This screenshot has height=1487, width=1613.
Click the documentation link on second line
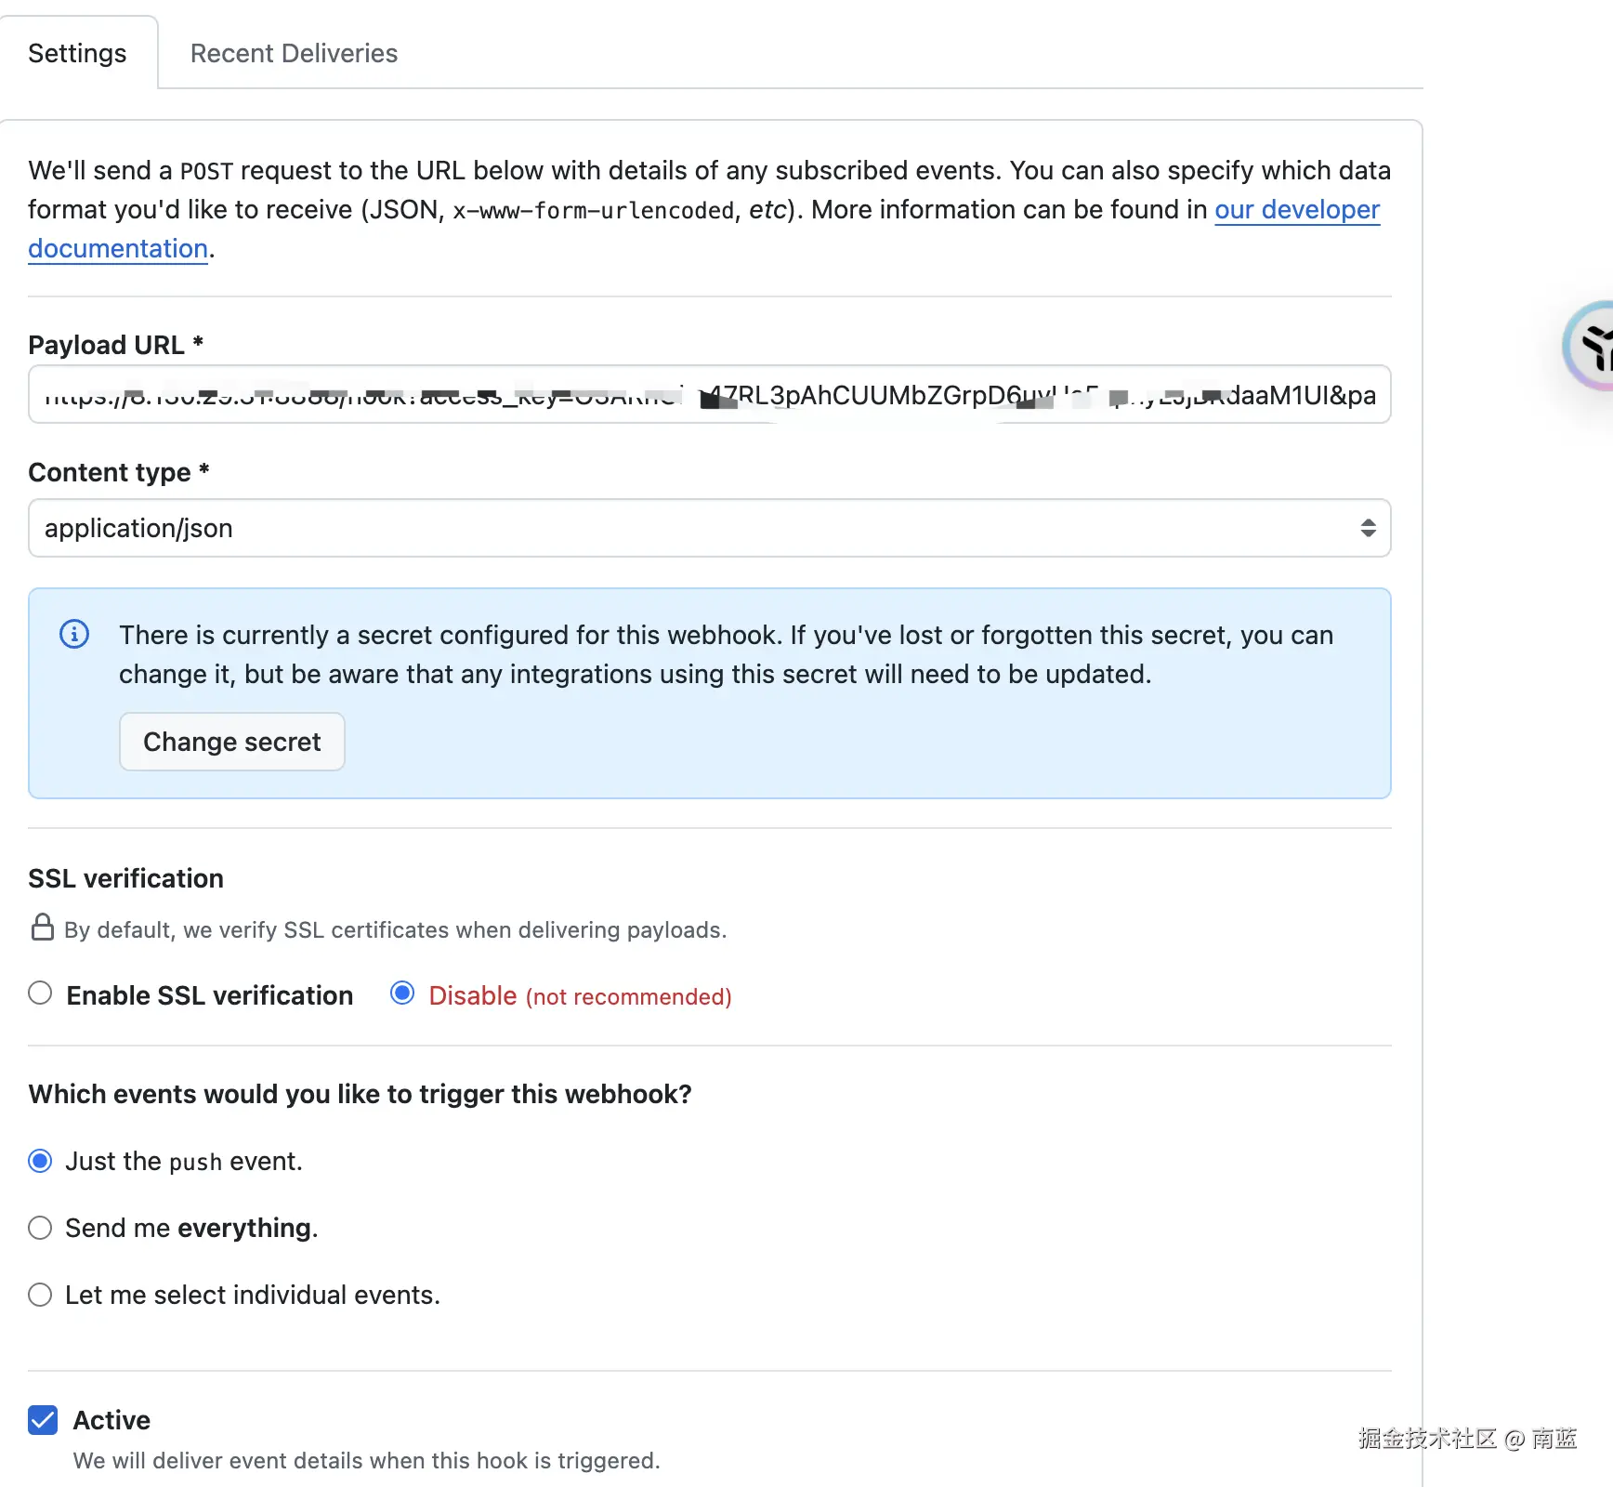(118, 249)
